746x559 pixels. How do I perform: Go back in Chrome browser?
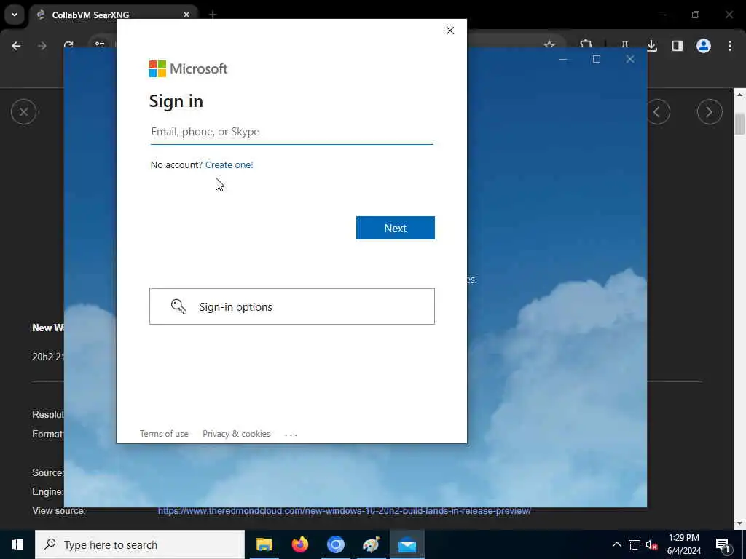[x=16, y=46]
